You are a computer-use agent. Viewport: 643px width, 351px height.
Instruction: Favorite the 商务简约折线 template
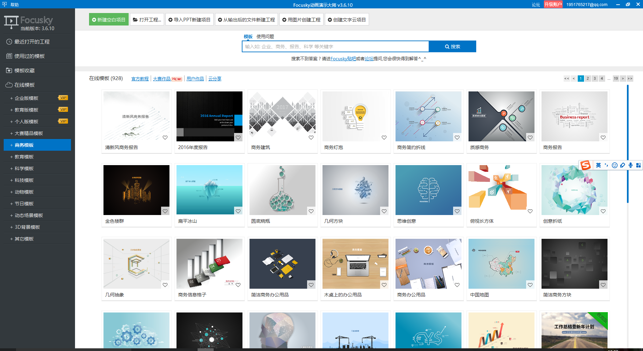pyautogui.click(x=457, y=137)
